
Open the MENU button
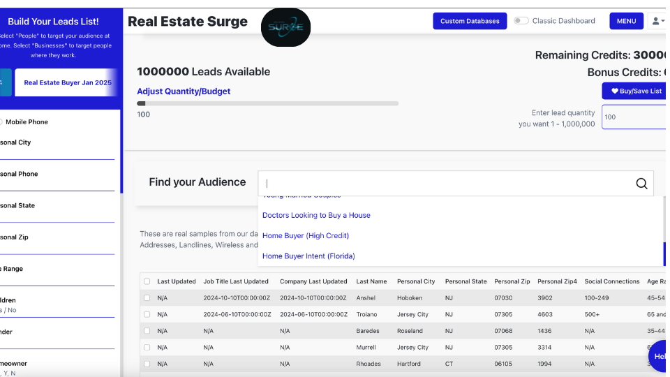[x=626, y=21]
